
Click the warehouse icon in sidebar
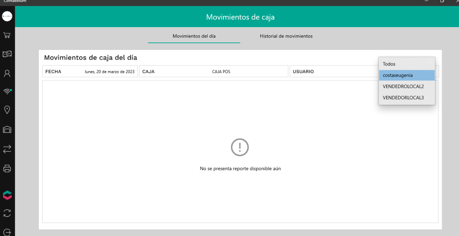point(7,130)
